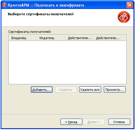Sort by the Владелец column header
Viewport: 135px width, 130px height.
click(23, 38)
